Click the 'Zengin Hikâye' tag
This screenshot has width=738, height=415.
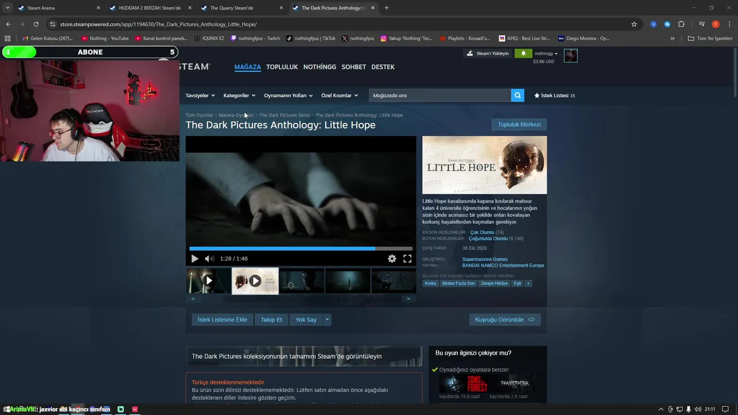[495, 284]
